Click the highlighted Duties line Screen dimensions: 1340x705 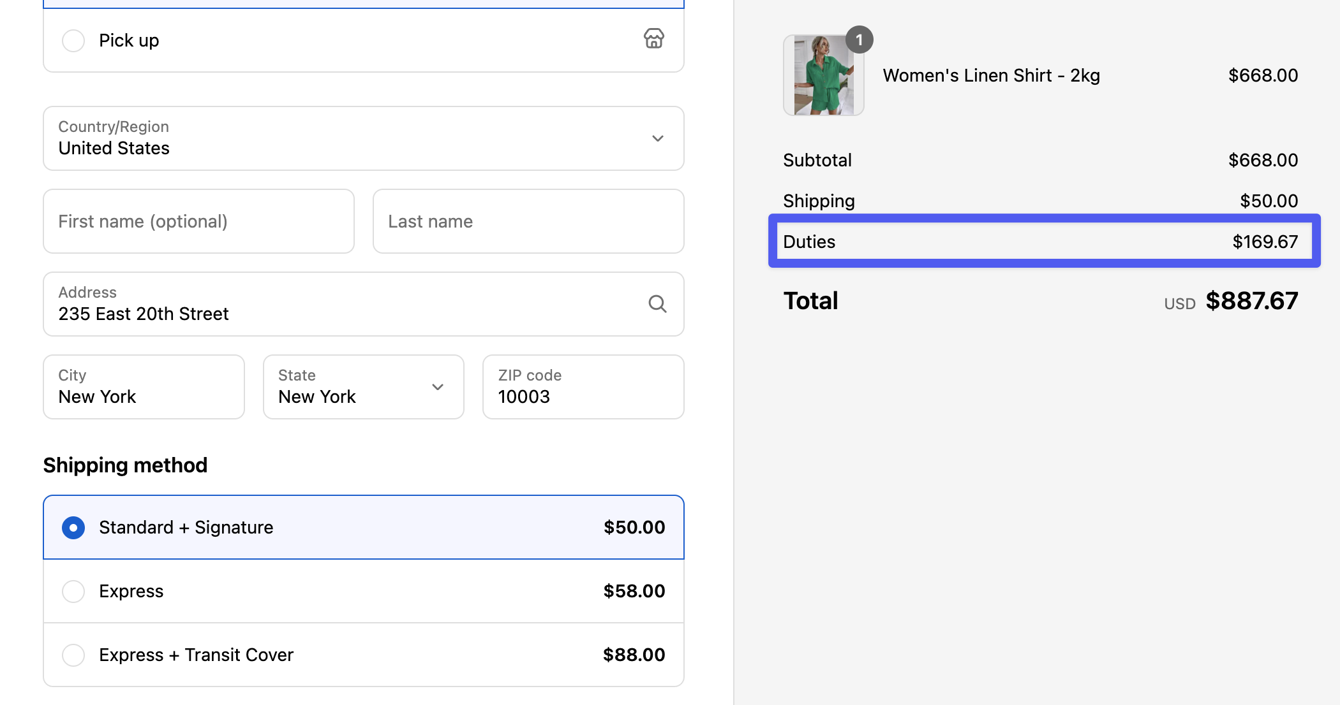1044,242
